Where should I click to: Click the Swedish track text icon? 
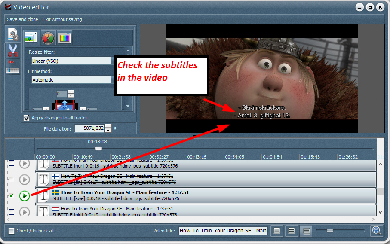[43, 196]
